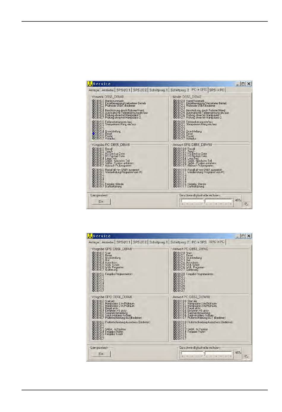Select SPS -> PC tab in upper window
This screenshot has height=412, width=282.
click(217, 90)
